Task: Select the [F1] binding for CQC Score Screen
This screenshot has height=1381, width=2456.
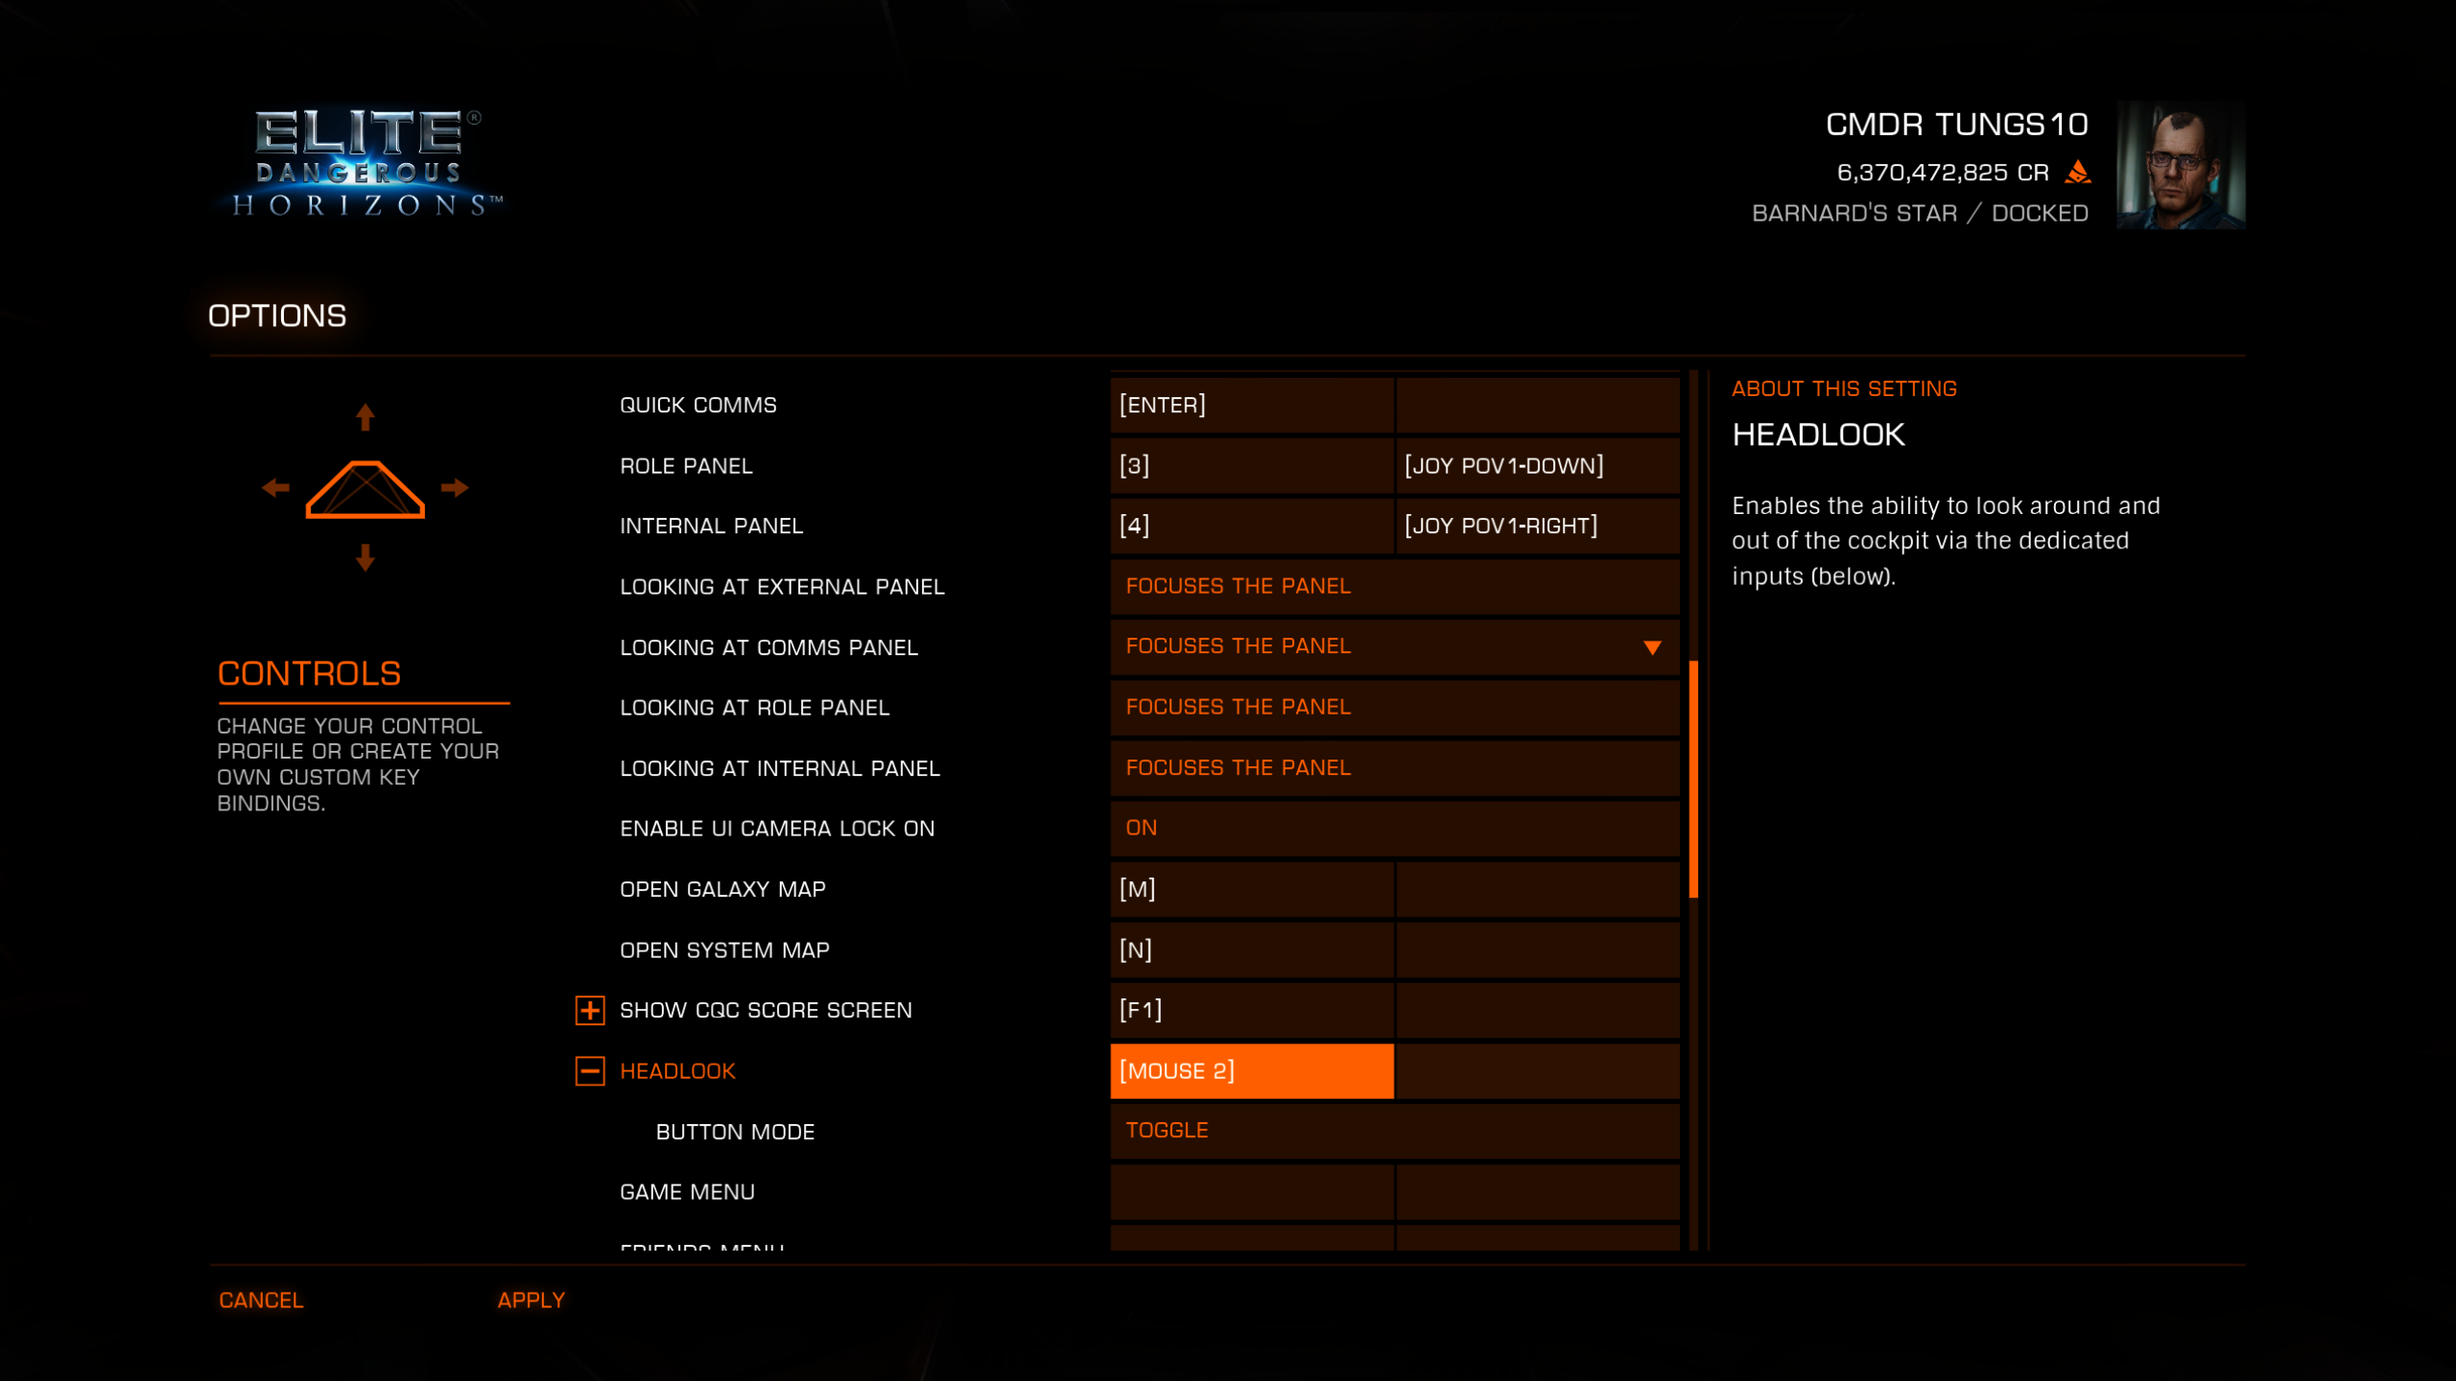Action: click(1252, 1011)
